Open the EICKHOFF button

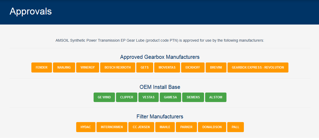(193, 67)
